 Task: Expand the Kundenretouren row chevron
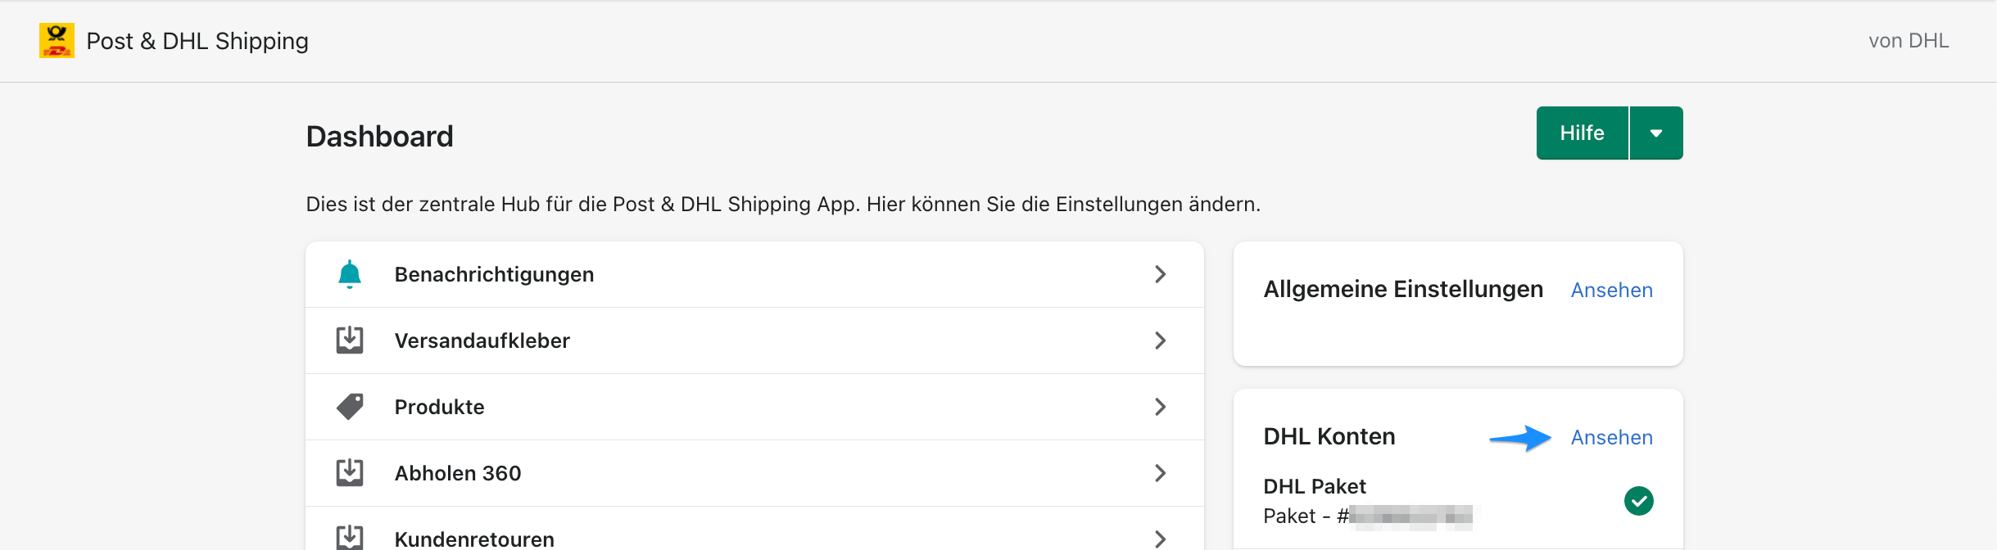pyautogui.click(x=1160, y=539)
